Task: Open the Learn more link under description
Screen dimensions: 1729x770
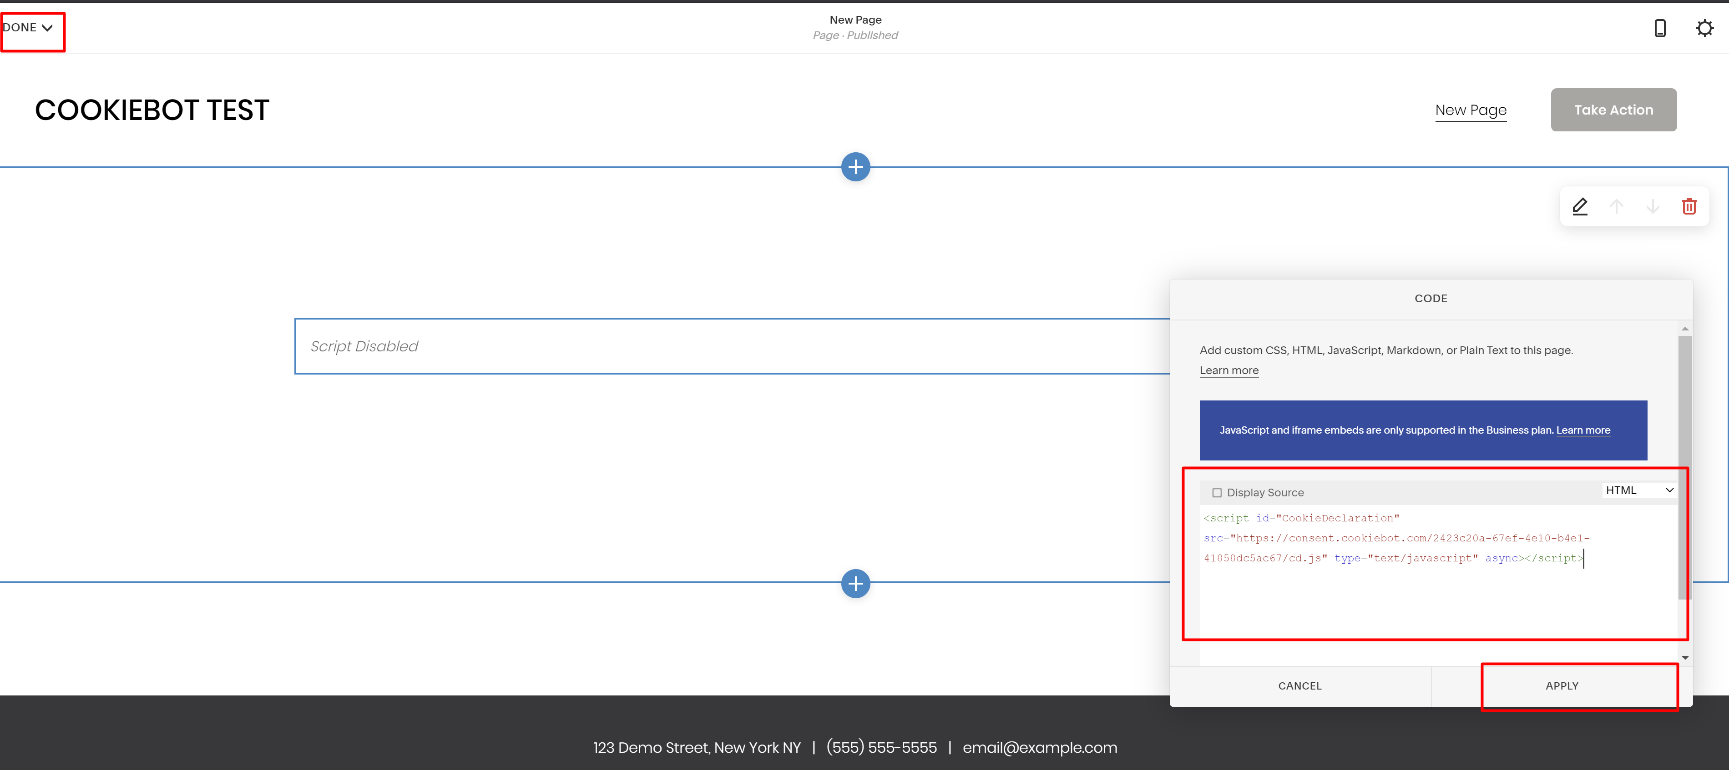Action: (x=1228, y=370)
